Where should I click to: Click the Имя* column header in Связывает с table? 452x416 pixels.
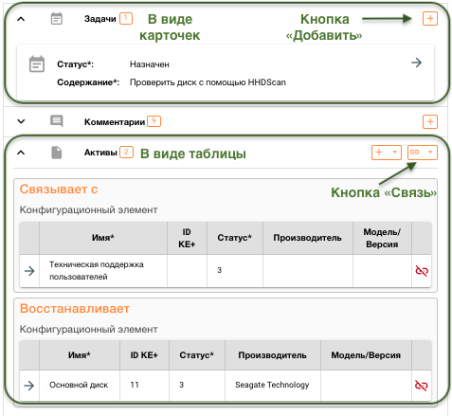(103, 238)
